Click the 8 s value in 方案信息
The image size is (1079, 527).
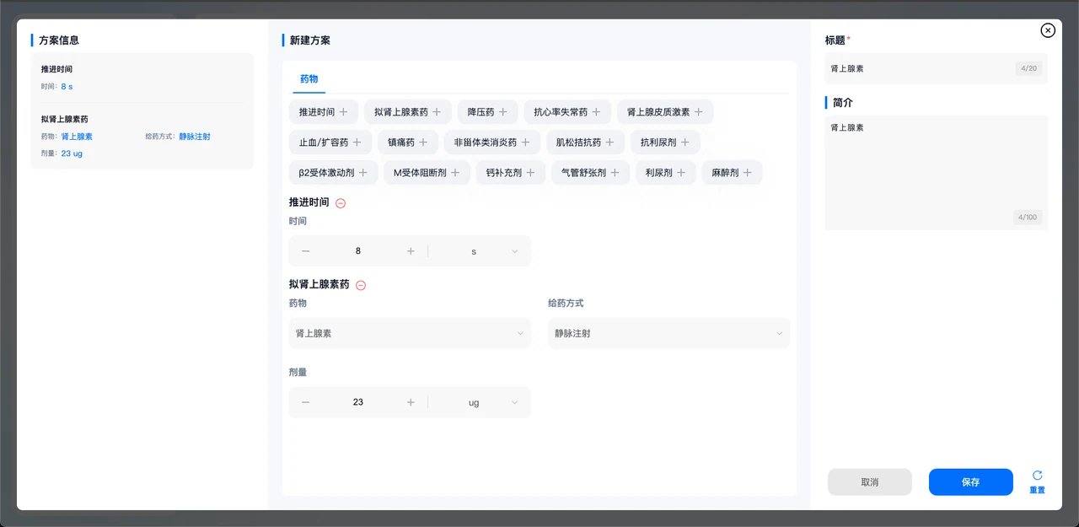pos(67,87)
